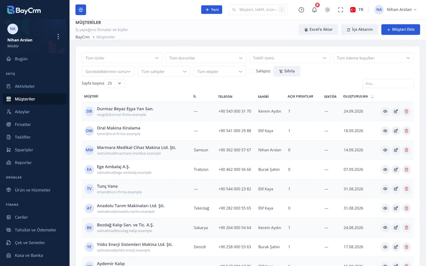Check the Sahipsiz checkbox

pyautogui.click(x=252, y=71)
